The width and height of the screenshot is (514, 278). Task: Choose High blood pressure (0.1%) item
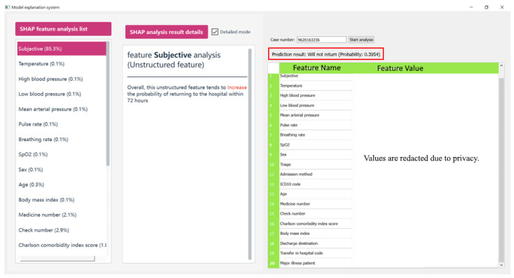point(61,79)
